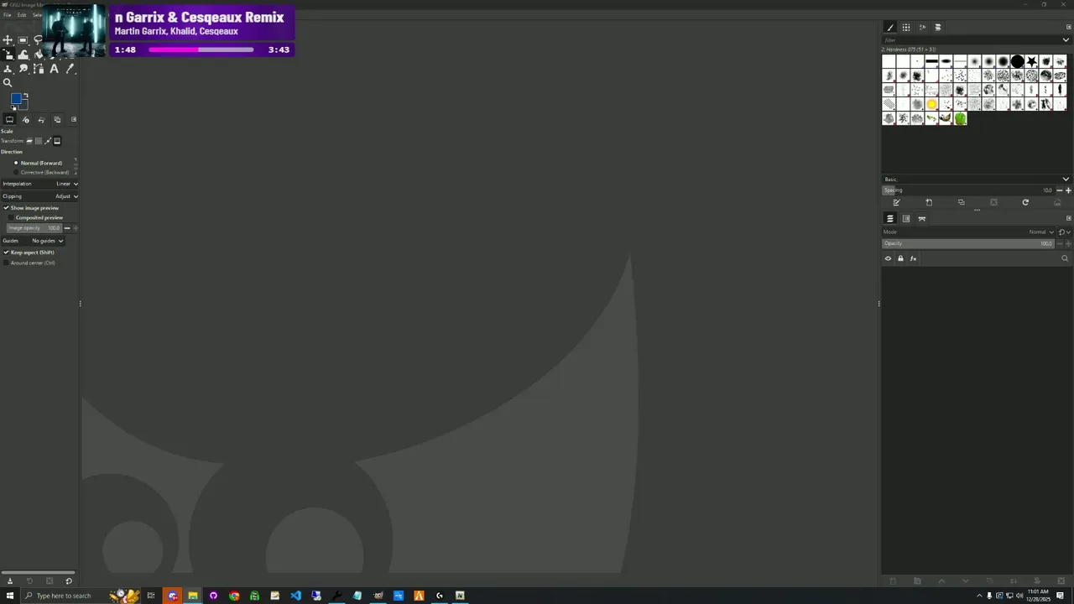
Task: Open Guides No guides dropdown
Action: (x=34, y=241)
